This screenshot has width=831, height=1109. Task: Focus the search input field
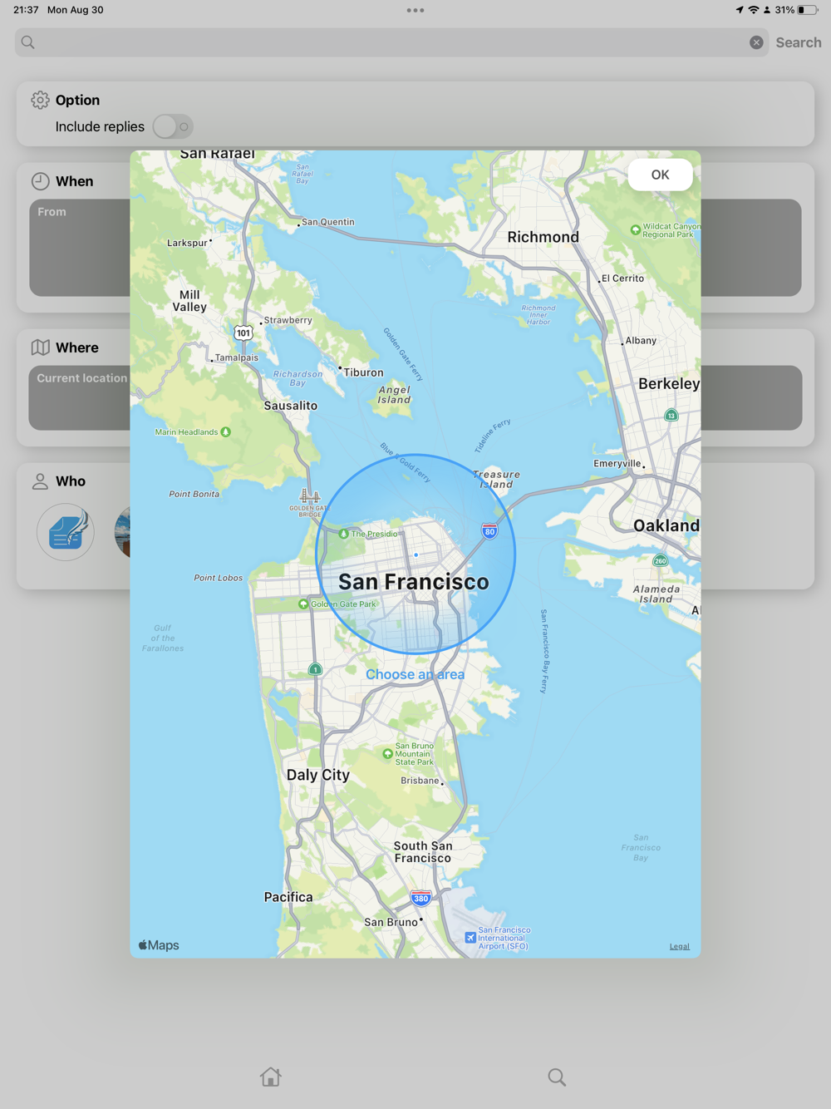pyautogui.click(x=391, y=42)
